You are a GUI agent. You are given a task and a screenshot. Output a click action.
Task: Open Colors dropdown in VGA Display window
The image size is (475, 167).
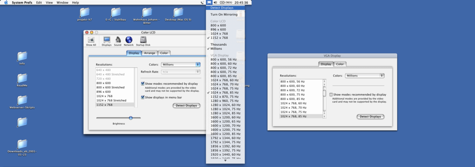[365, 76]
